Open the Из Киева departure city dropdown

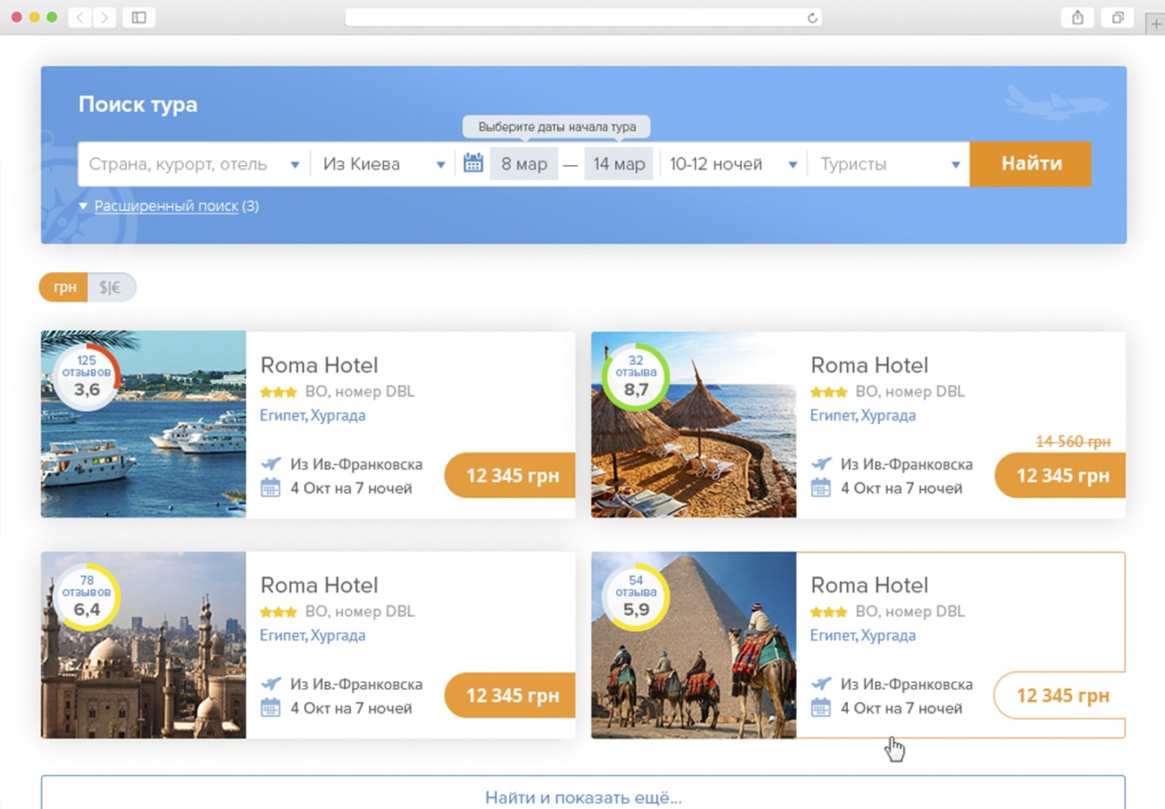point(383,164)
